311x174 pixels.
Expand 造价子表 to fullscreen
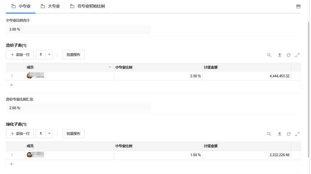click(x=297, y=55)
